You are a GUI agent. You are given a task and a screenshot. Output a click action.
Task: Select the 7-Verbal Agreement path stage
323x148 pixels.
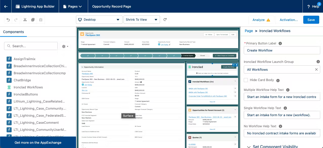tap(188, 56)
